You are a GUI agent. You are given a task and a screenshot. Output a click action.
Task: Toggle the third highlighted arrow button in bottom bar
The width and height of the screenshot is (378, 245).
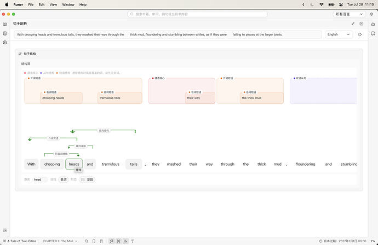pos(125,241)
